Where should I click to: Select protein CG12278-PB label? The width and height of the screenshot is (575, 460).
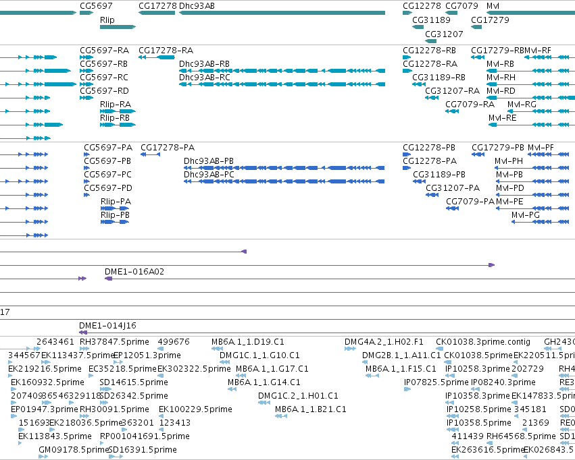[429, 148]
